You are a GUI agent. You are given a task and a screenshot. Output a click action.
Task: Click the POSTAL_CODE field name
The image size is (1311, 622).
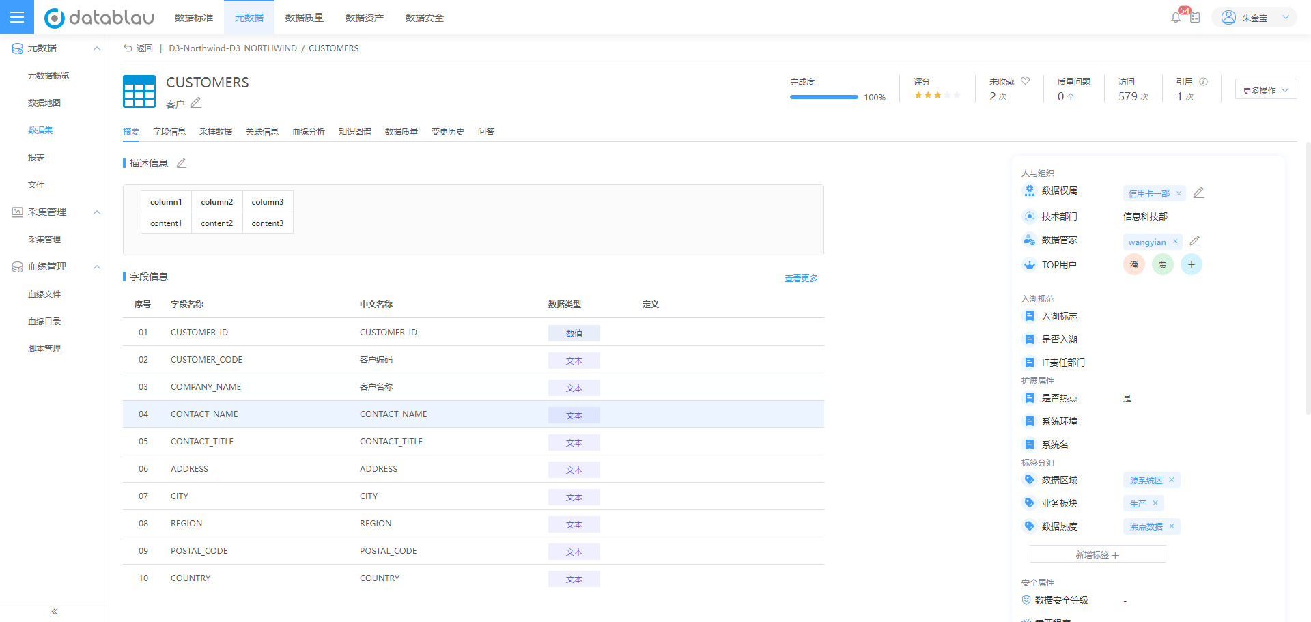click(199, 550)
